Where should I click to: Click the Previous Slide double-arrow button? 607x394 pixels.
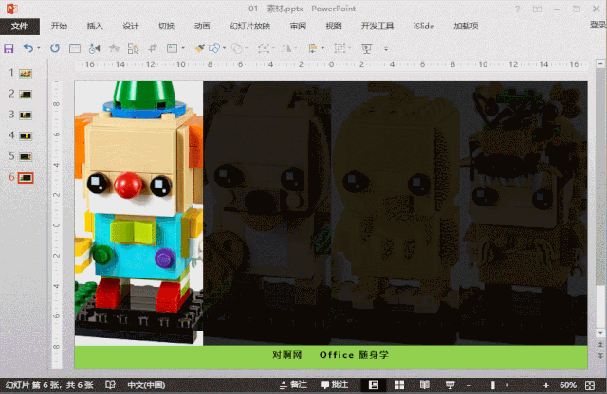(600, 345)
